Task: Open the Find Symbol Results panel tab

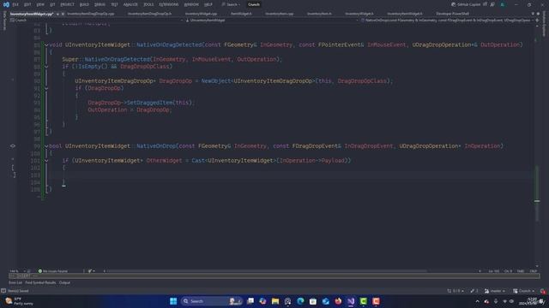Action: coord(40,282)
